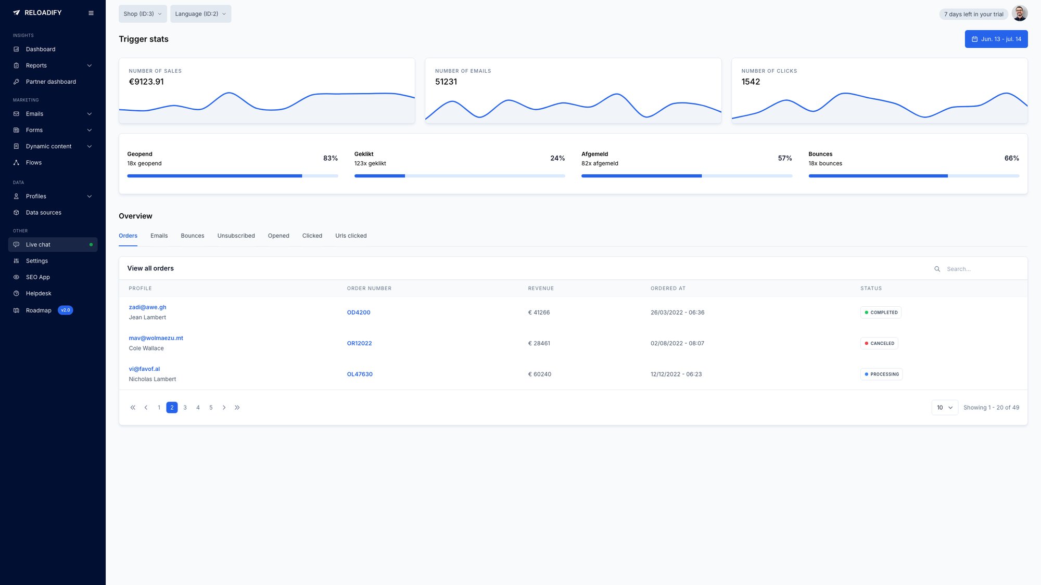The height and width of the screenshot is (585, 1041).
Task: Open Live chat in the sidebar
Action: coord(38,244)
